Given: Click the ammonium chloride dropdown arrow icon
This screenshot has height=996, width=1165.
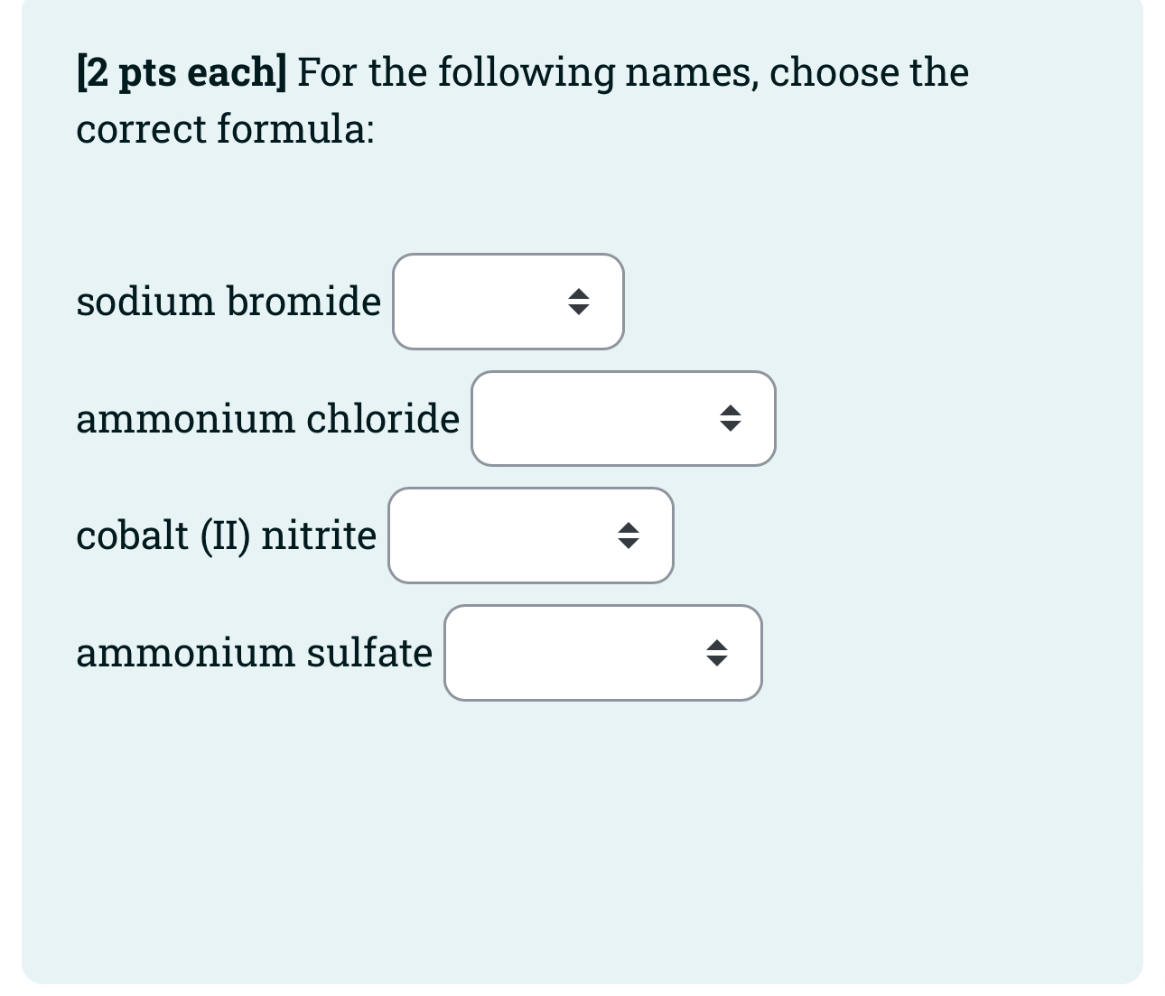Looking at the screenshot, I should (x=730, y=418).
